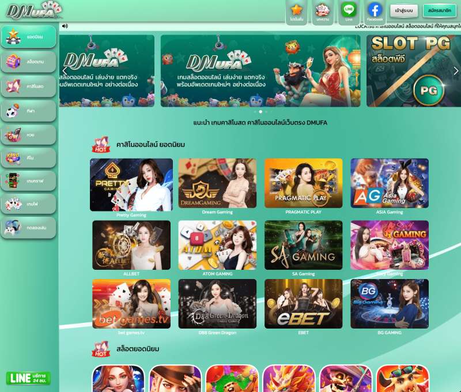The image size is (461, 392).
Task: Click the HOT icon beside สล็อตยอดนิยม
Action: click(101, 349)
